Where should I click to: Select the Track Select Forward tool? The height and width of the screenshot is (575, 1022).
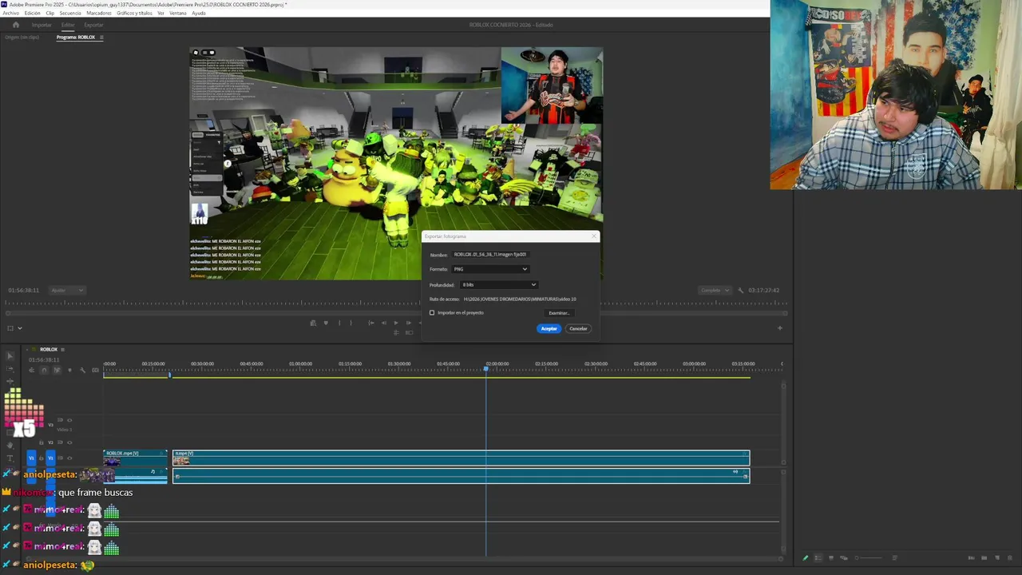coord(10,368)
